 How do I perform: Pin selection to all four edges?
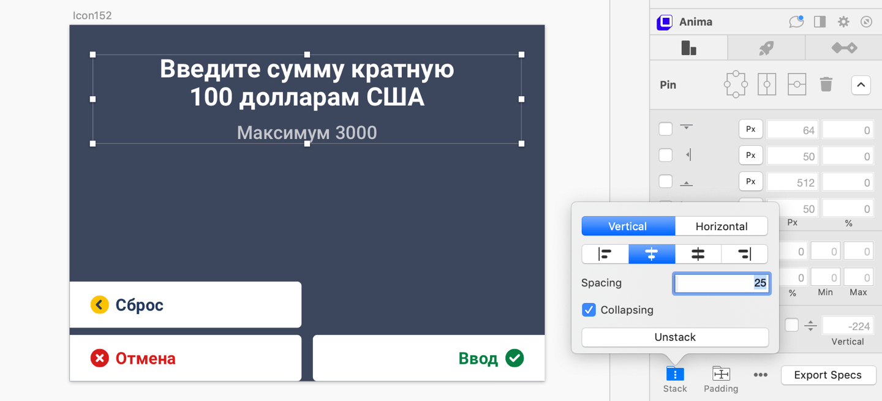[x=735, y=84]
